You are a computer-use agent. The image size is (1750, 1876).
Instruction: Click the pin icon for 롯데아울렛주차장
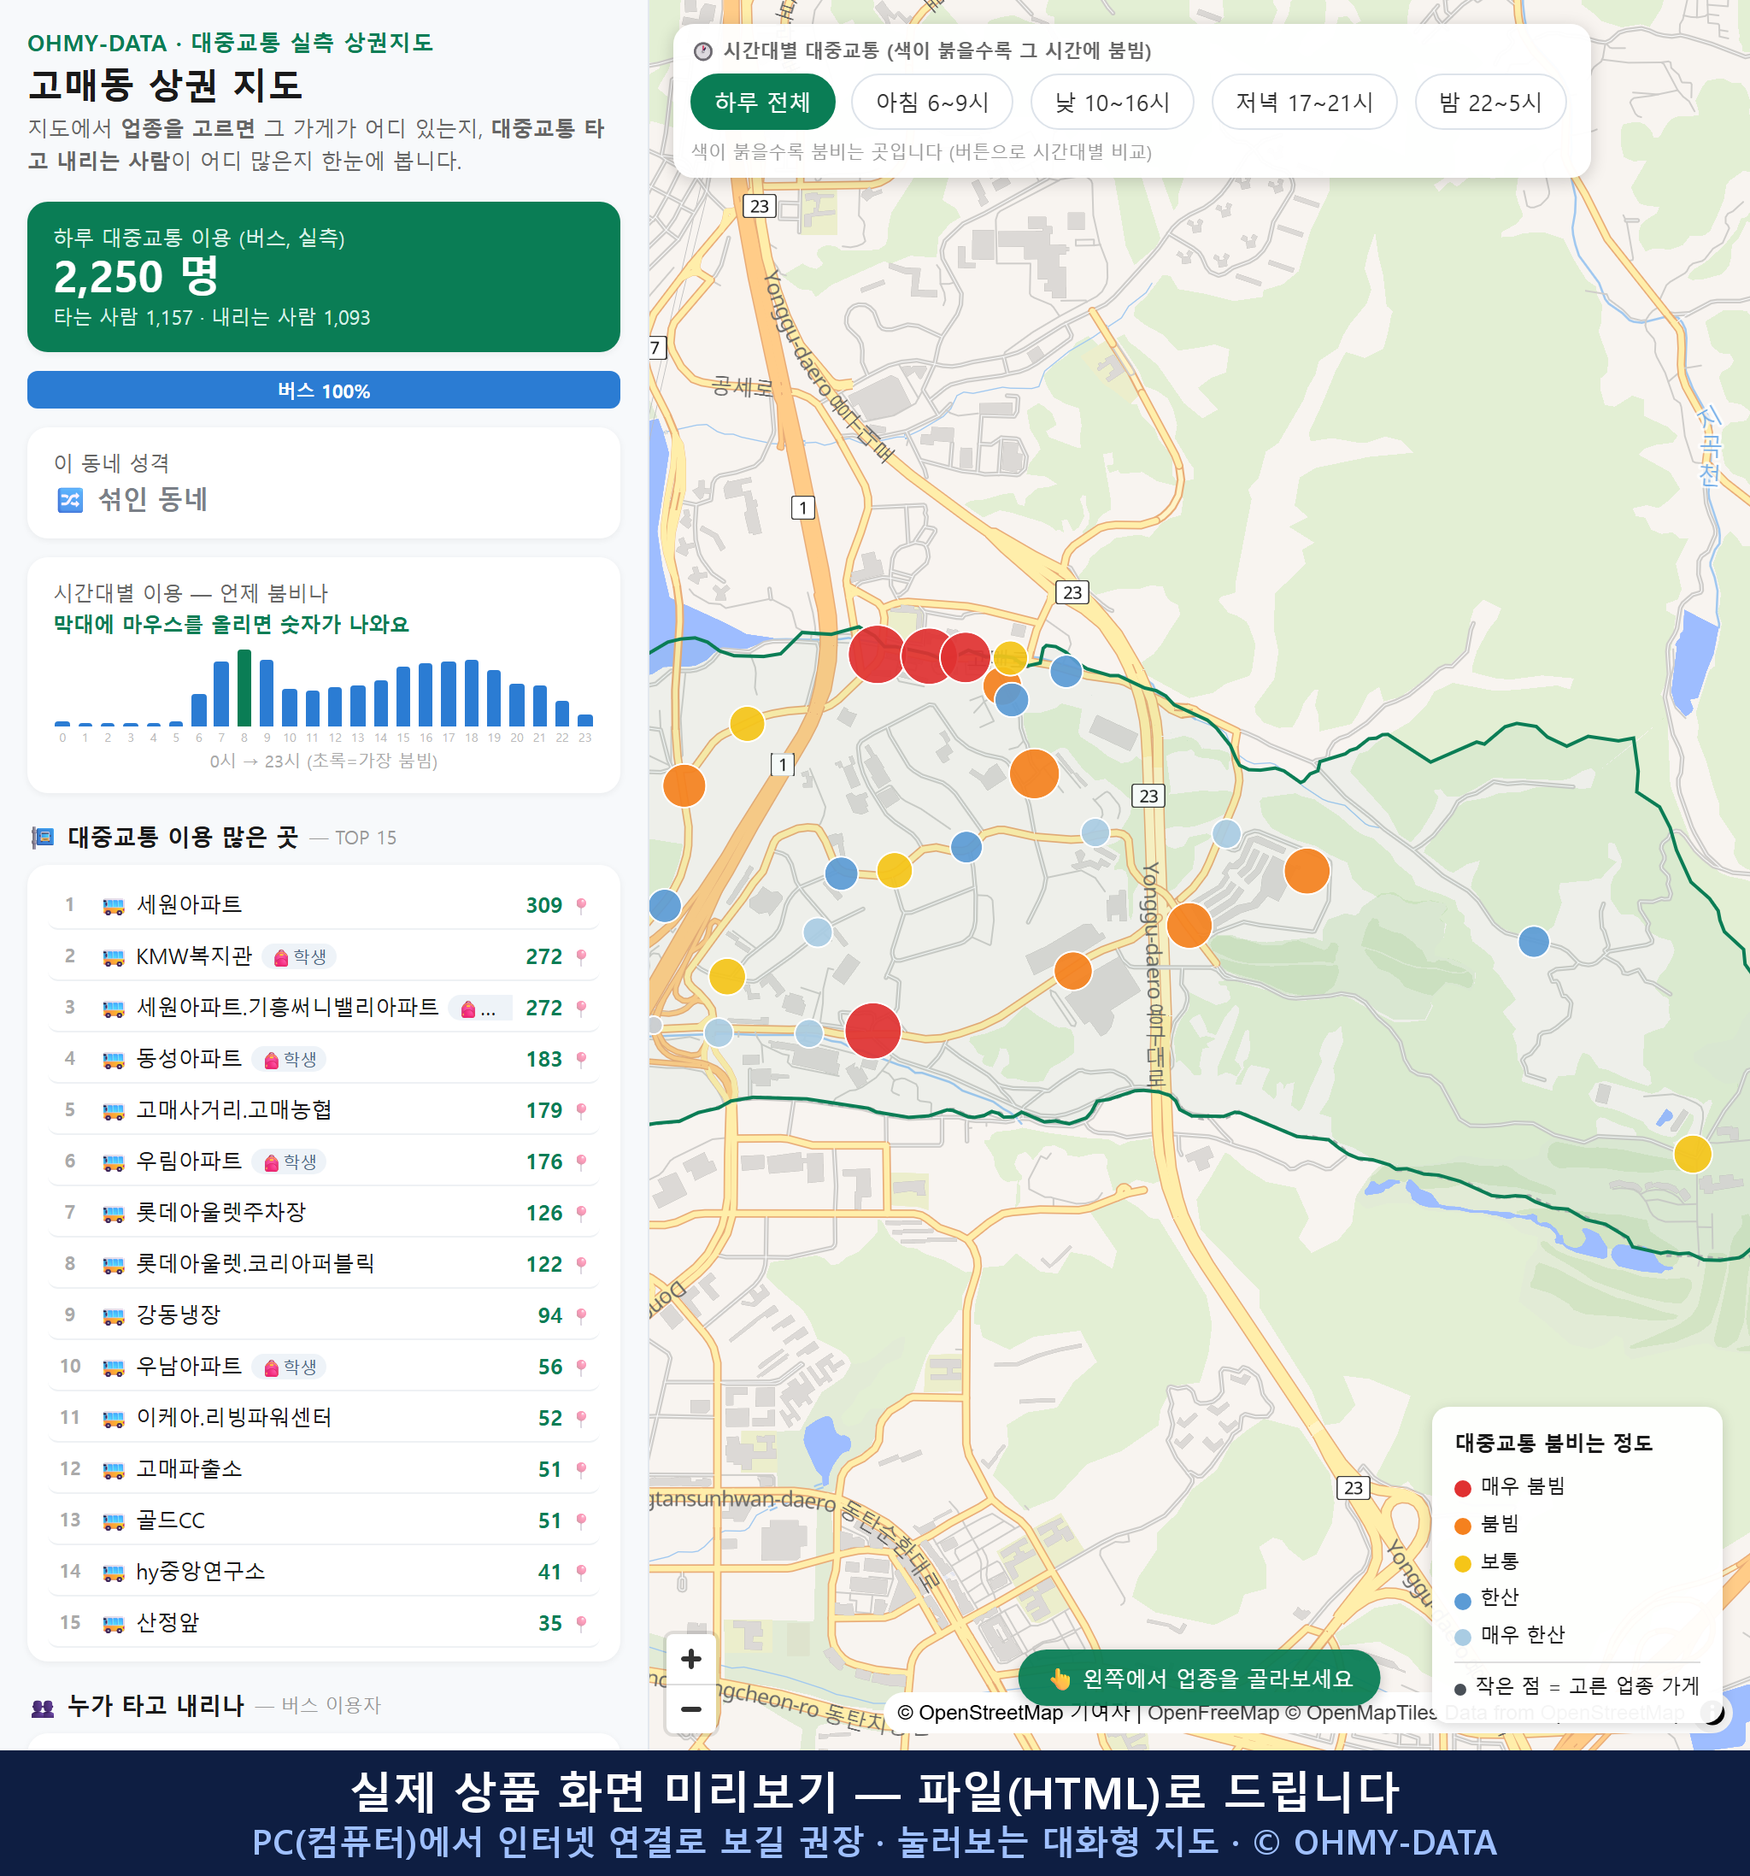pyautogui.click(x=581, y=1213)
